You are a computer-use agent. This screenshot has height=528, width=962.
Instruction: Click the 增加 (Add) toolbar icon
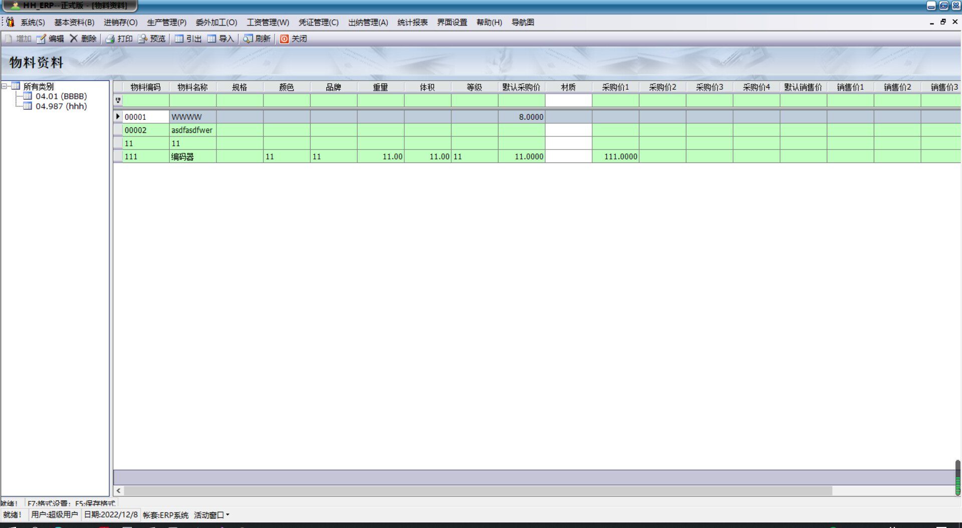coord(8,39)
